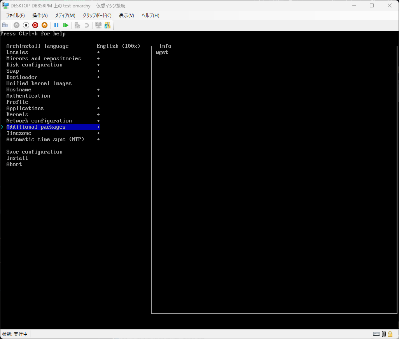The height and width of the screenshot is (339, 399).
Task: Choose 'Save configuration' in installer menu
Action: 34,152
